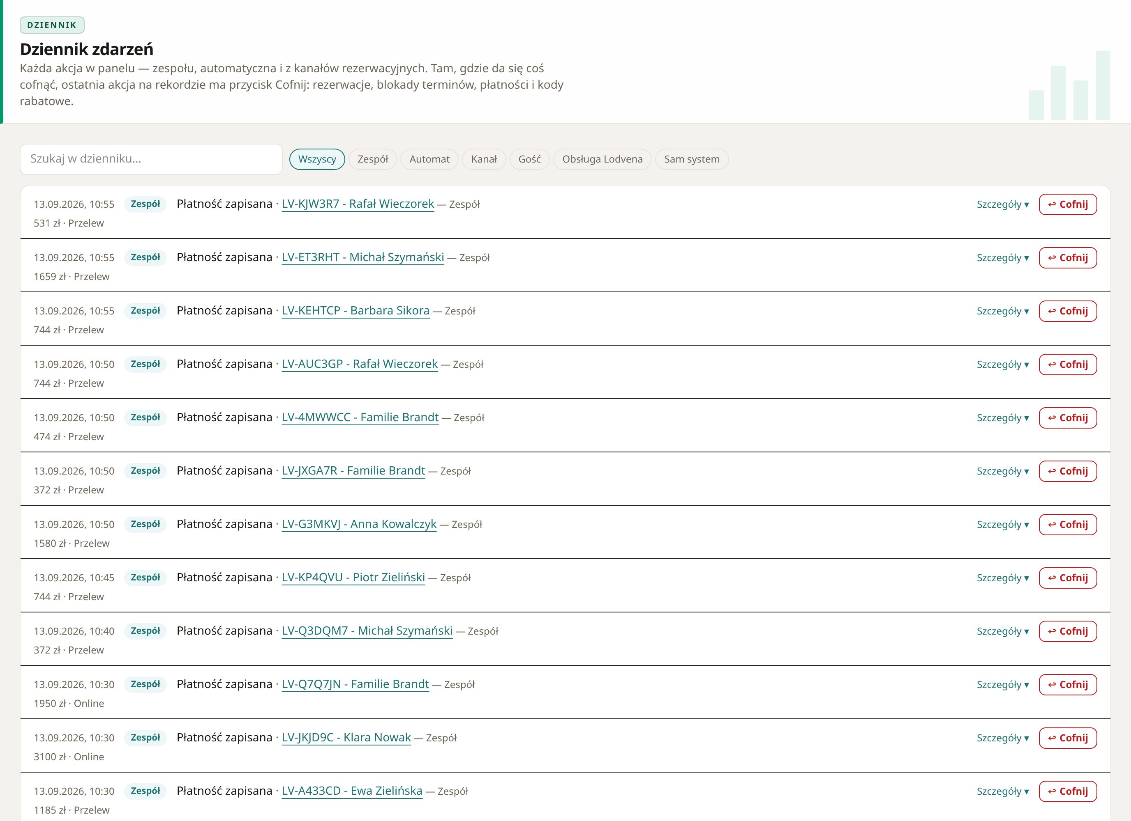Undo payment with Cofnij for LV-JKJD9C
This screenshot has height=821, width=1131.
point(1068,737)
